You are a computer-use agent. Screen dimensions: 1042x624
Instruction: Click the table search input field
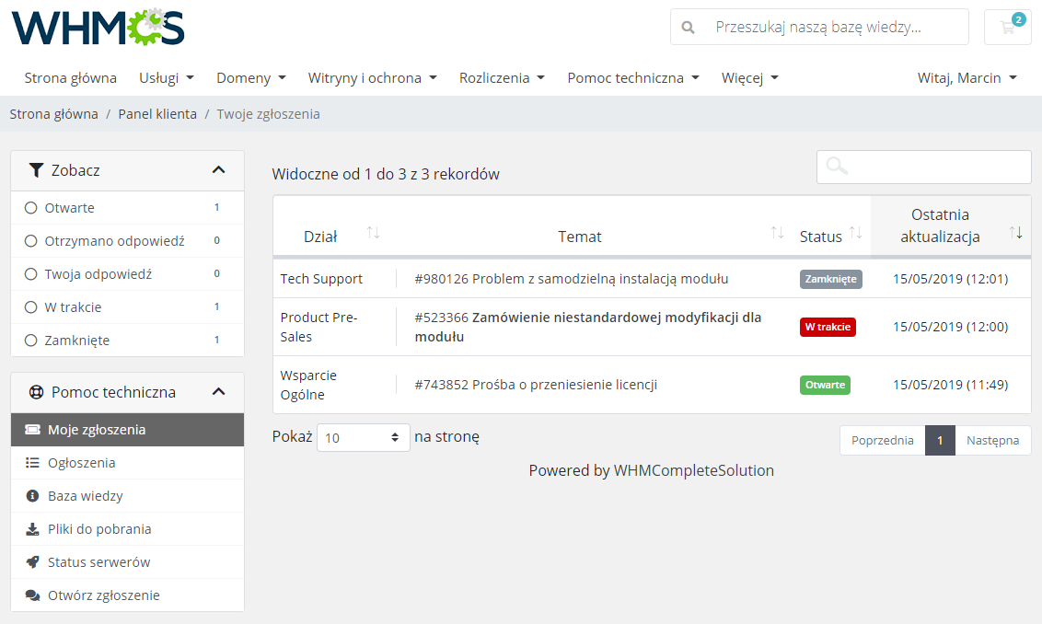tap(923, 168)
